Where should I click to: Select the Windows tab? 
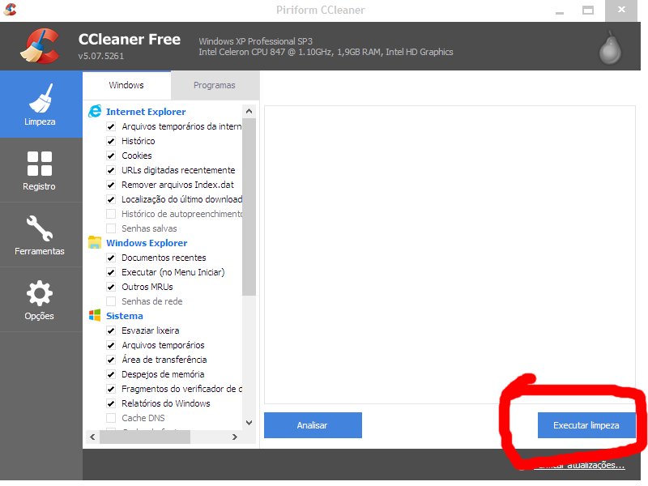click(x=126, y=85)
